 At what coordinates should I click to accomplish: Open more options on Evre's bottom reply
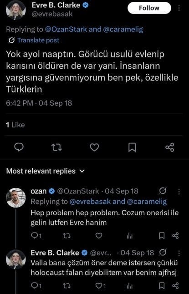(x=179, y=253)
